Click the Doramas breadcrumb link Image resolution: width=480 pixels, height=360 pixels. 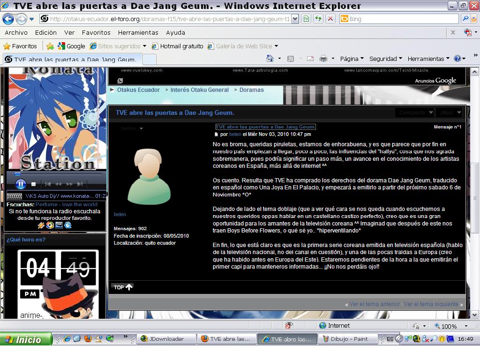[252, 90]
